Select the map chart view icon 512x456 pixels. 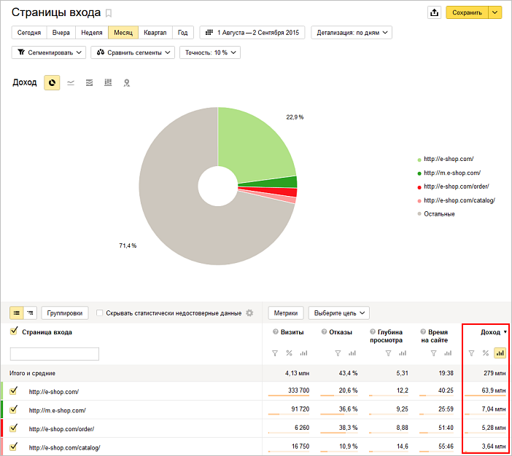click(127, 83)
